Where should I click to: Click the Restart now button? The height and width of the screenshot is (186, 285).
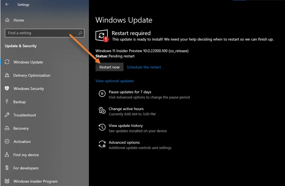pyautogui.click(x=110, y=67)
